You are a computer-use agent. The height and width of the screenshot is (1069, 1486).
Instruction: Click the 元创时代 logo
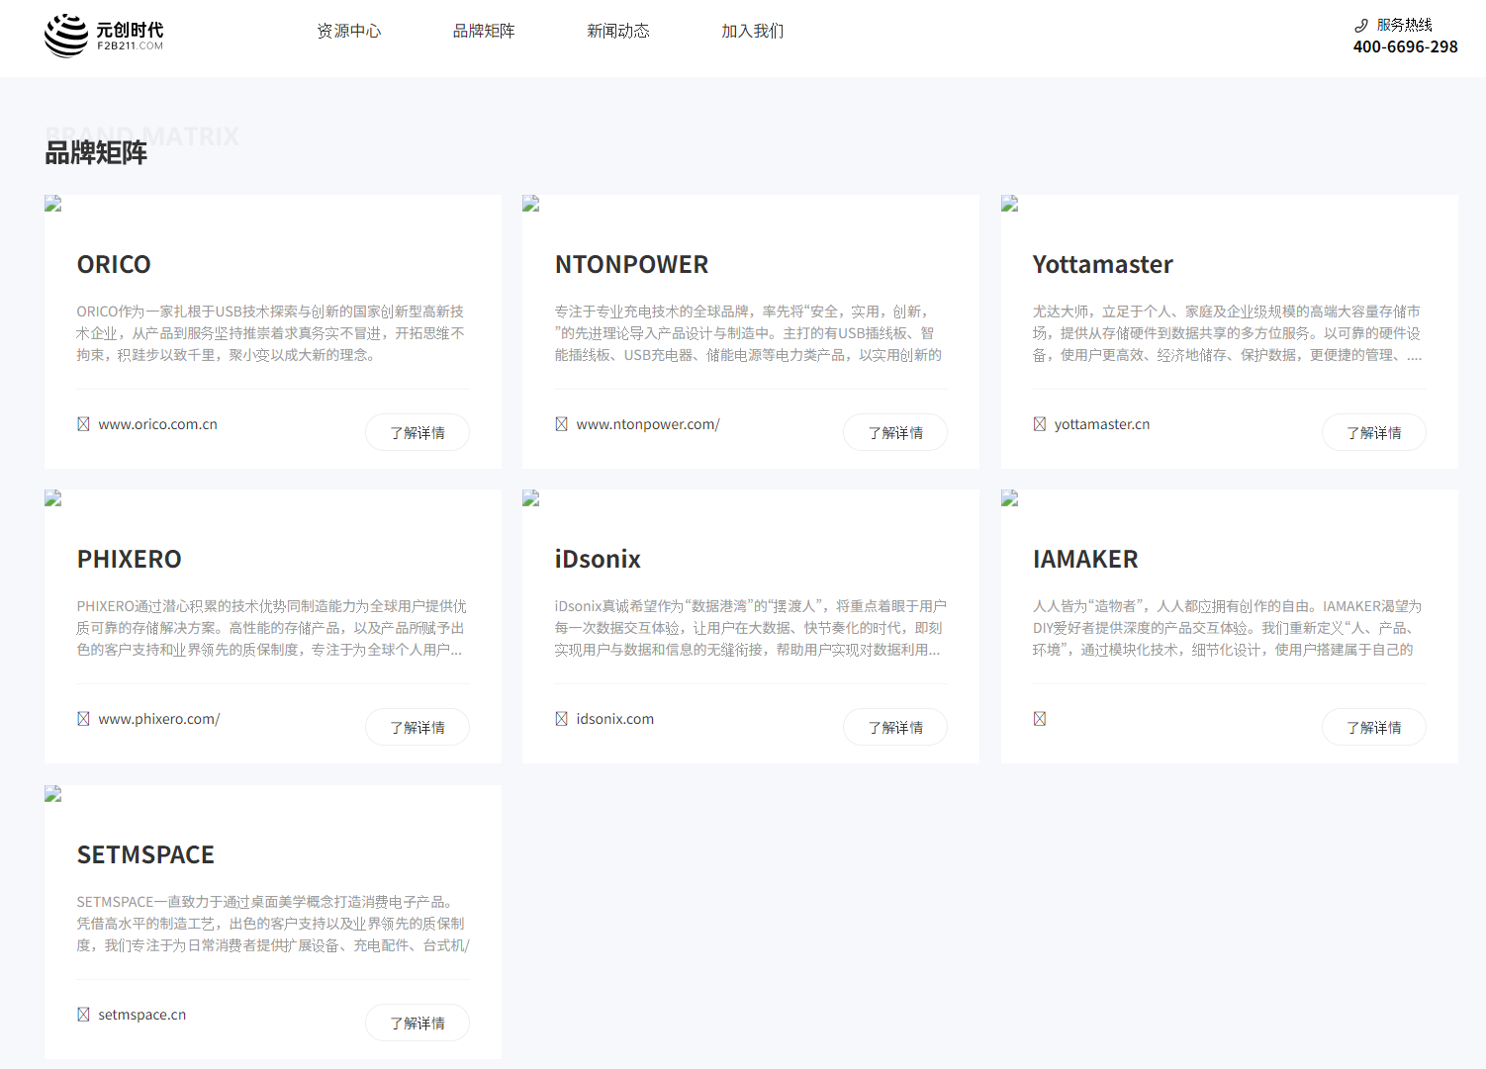point(104,36)
